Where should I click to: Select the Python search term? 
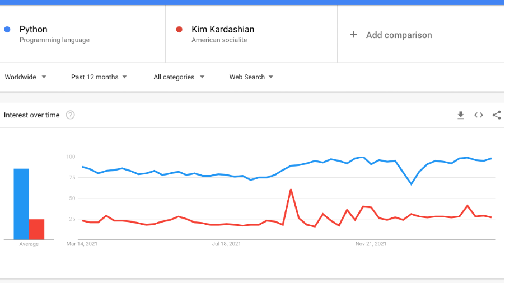pos(34,29)
